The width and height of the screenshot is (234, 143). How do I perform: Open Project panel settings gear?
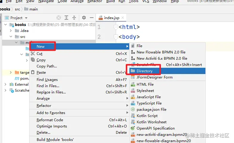click(x=84, y=18)
